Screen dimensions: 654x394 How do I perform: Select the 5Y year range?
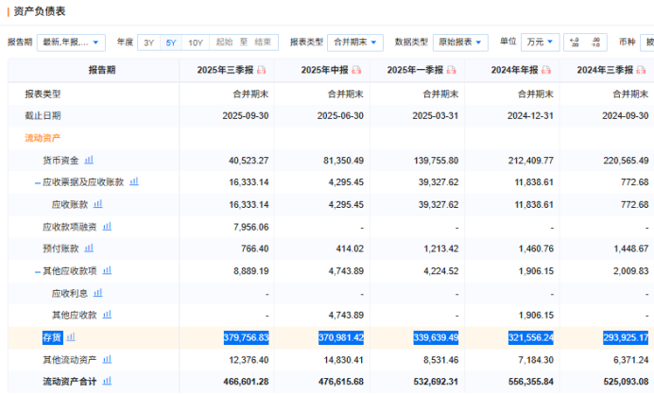(x=171, y=43)
